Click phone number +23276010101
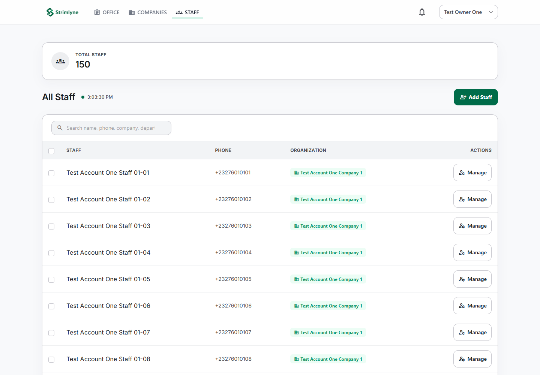 [233, 172]
